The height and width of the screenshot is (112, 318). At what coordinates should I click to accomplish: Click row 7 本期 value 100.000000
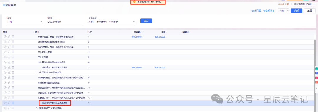pyautogui.click(x=160, y=67)
